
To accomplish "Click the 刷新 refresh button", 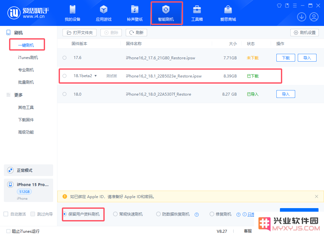I will [136, 33].
